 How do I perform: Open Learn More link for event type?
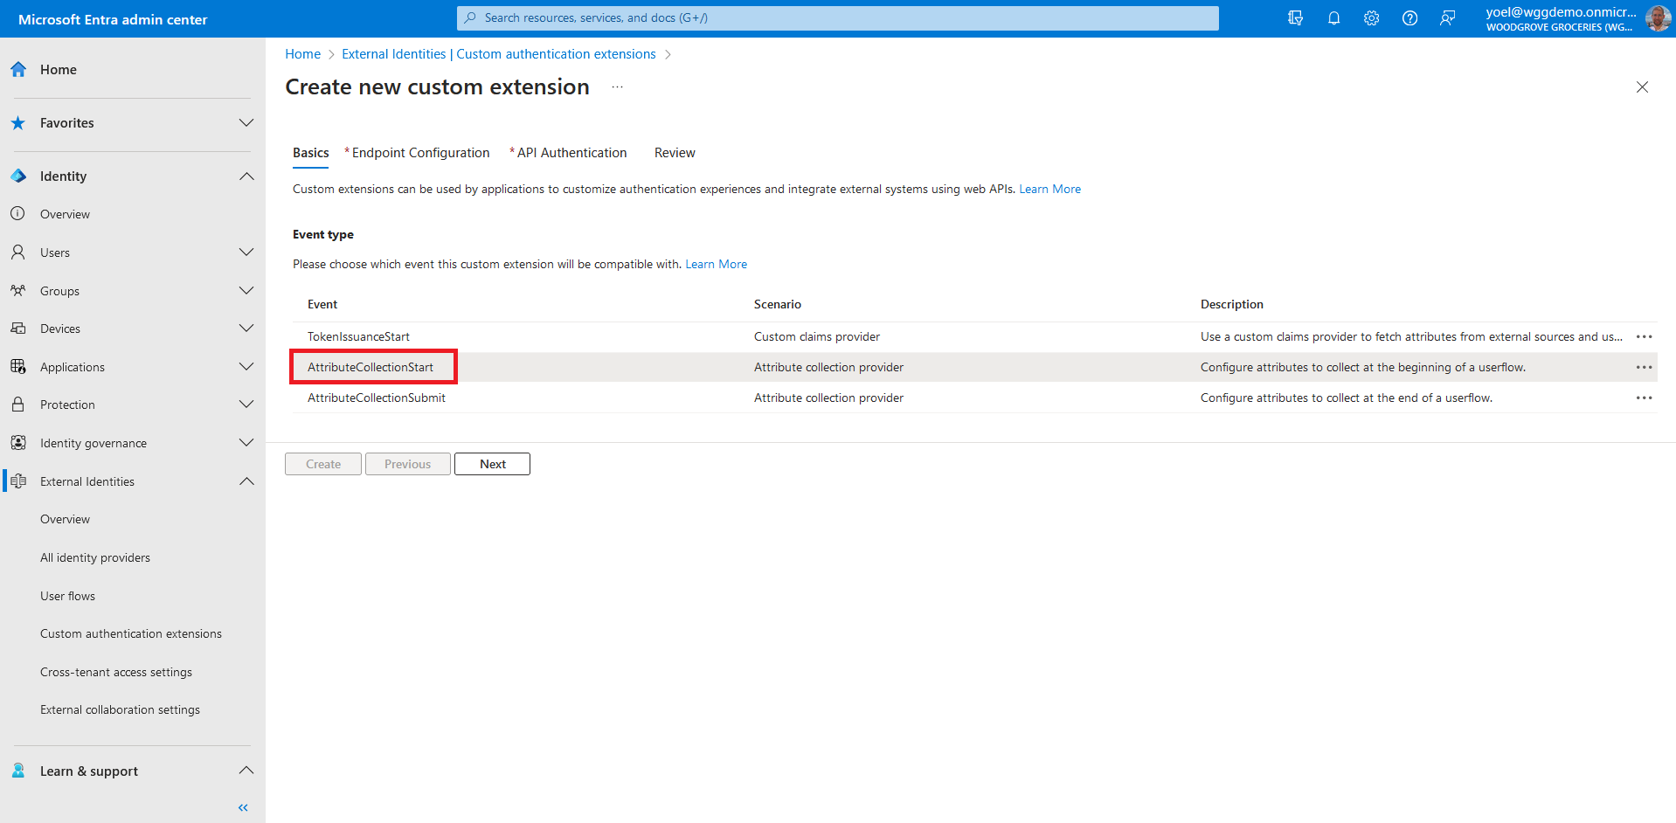[716, 265]
